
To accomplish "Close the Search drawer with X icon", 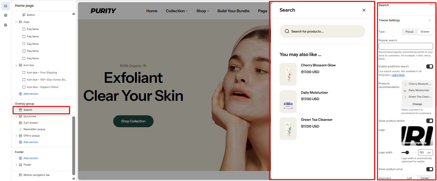I will coord(364,10).
